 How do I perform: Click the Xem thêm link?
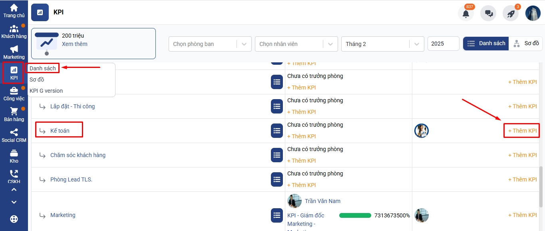click(75, 44)
